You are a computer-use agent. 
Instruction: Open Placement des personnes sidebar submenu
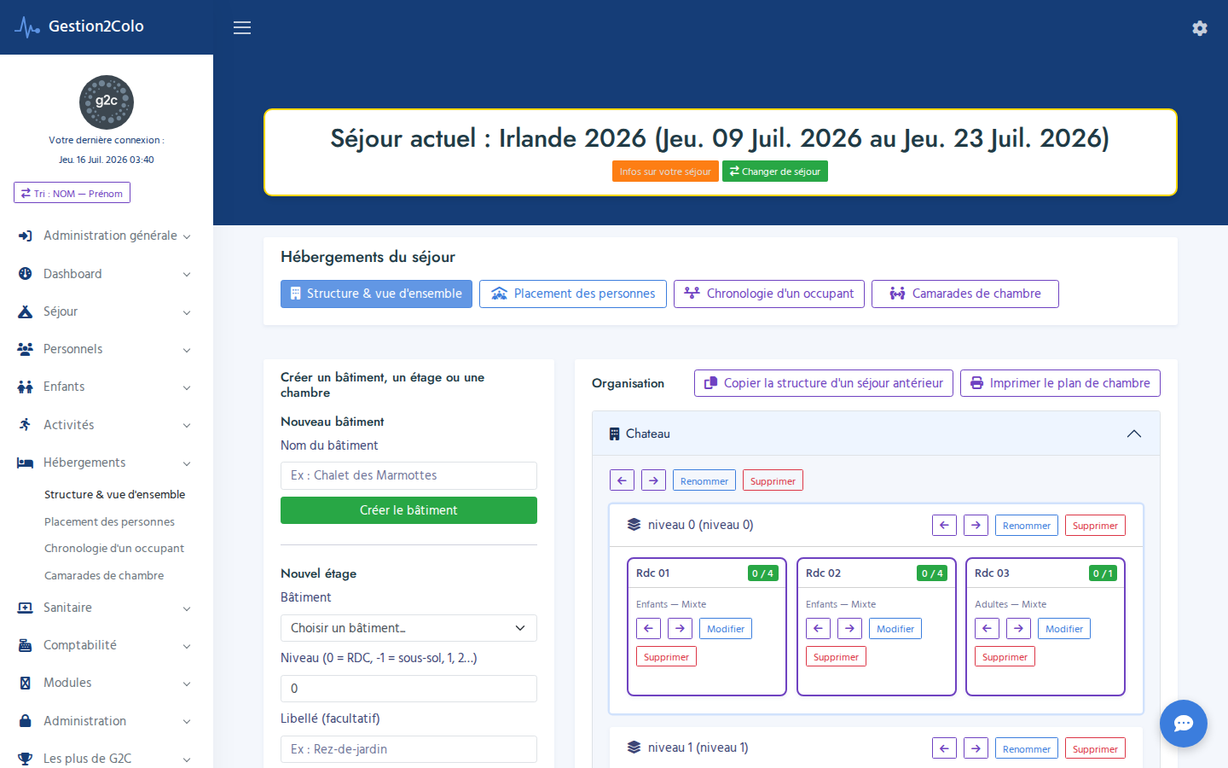[x=109, y=521]
